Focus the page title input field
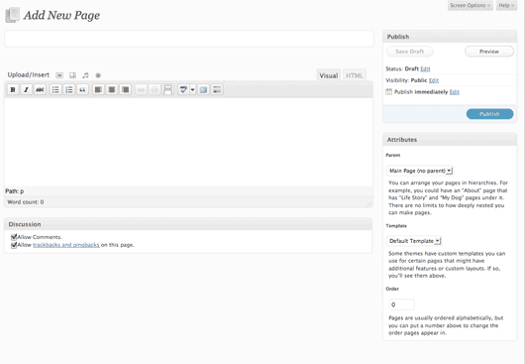The height and width of the screenshot is (364, 525). point(189,39)
